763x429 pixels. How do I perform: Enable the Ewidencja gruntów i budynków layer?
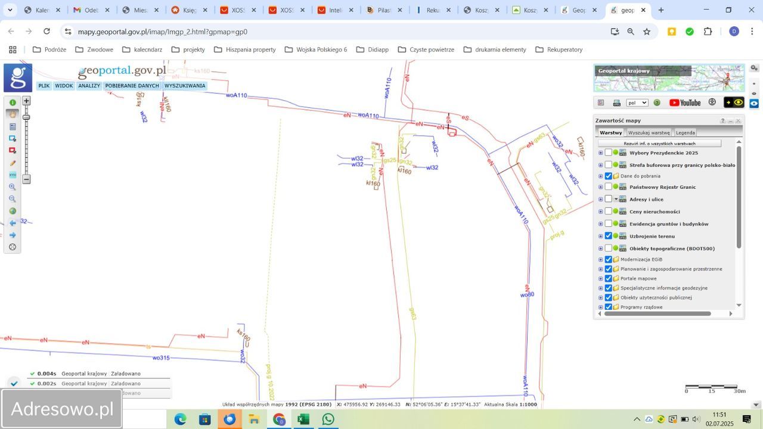pos(608,223)
